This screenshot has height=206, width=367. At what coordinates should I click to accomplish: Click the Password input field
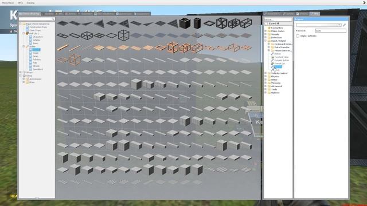click(x=330, y=30)
